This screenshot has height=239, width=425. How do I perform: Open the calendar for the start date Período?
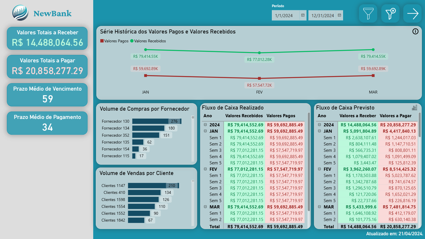pos(303,15)
